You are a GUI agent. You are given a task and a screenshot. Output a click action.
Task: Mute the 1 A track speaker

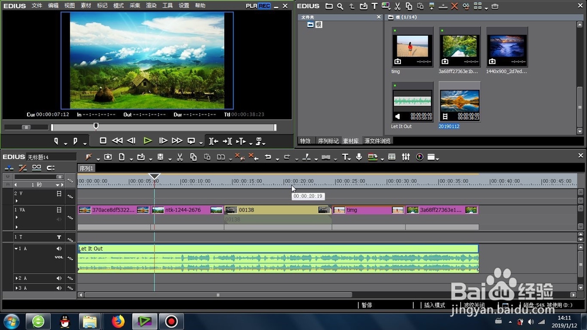tap(59, 248)
